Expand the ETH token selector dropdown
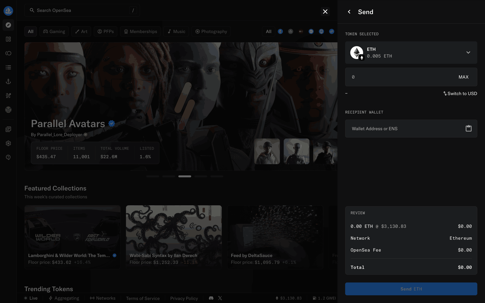The width and height of the screenshot is (485, 303). click(468, 53)
